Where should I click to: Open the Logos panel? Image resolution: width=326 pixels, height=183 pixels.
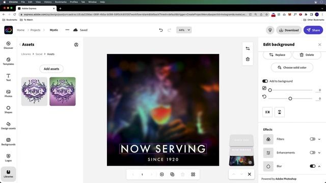click(x=8, y=158)
